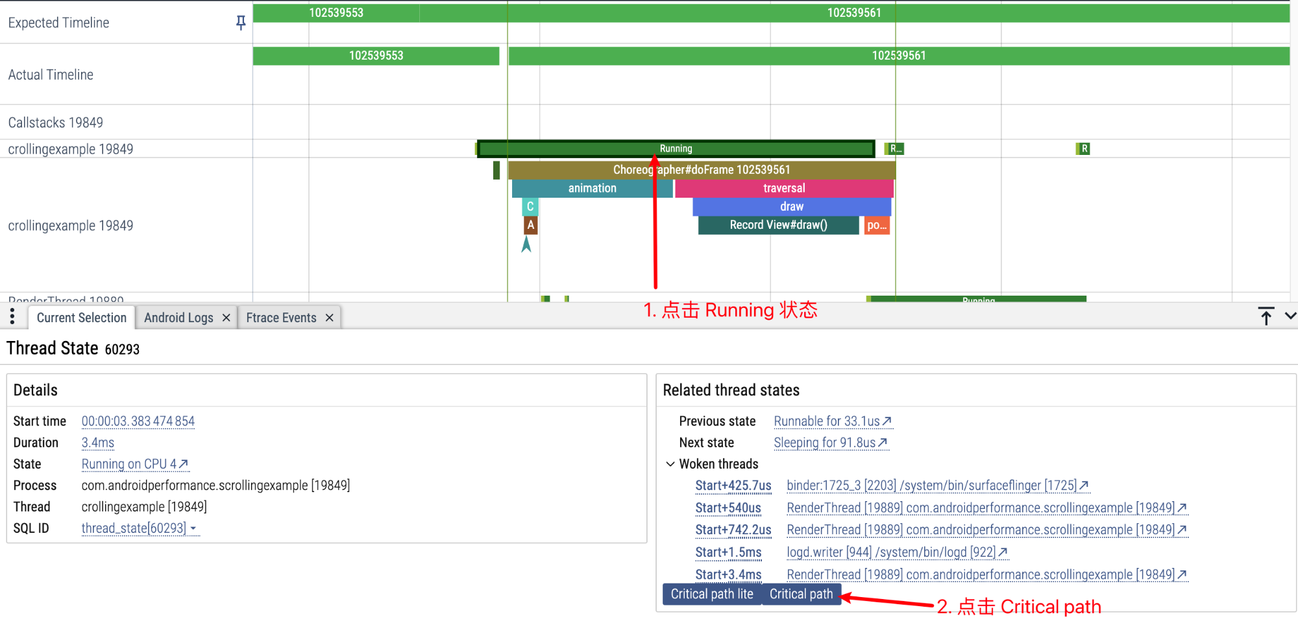Collapse the bottom panel with chevron
The width and height of the screenshot is (1298, 623).
coord(1290,316)
